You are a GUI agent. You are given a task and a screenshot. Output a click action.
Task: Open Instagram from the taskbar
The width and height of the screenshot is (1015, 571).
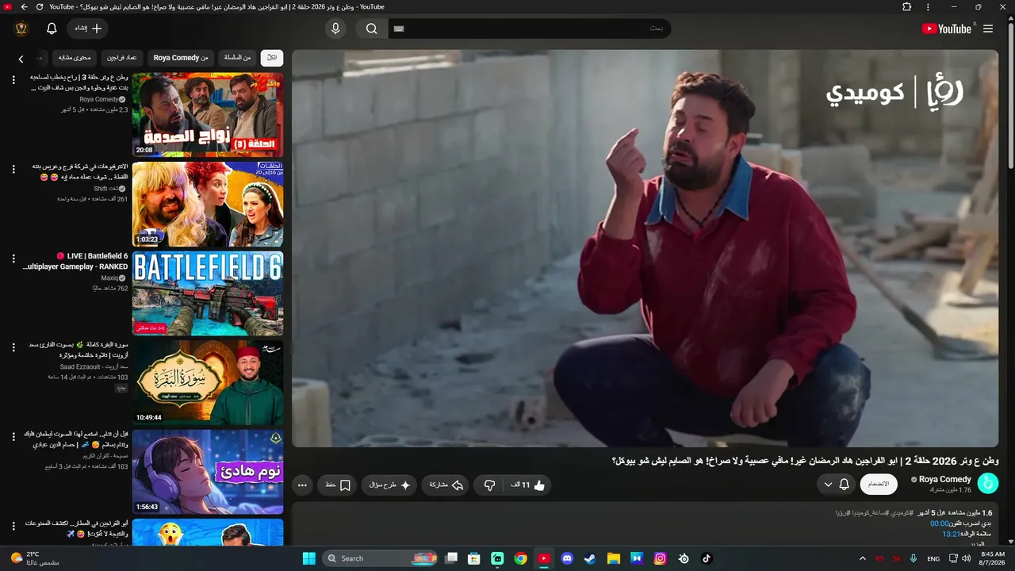(660, 558)
